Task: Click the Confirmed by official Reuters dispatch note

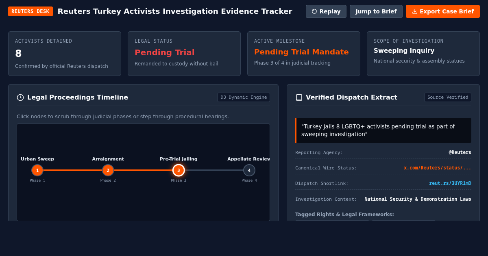Action: click(61, 66)
